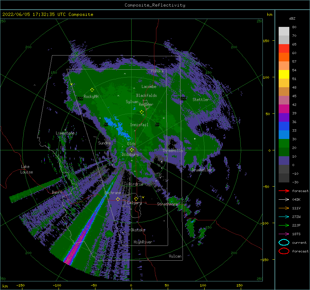Select the Stettler label
310x290 pixels.
[x=201, y=100]
